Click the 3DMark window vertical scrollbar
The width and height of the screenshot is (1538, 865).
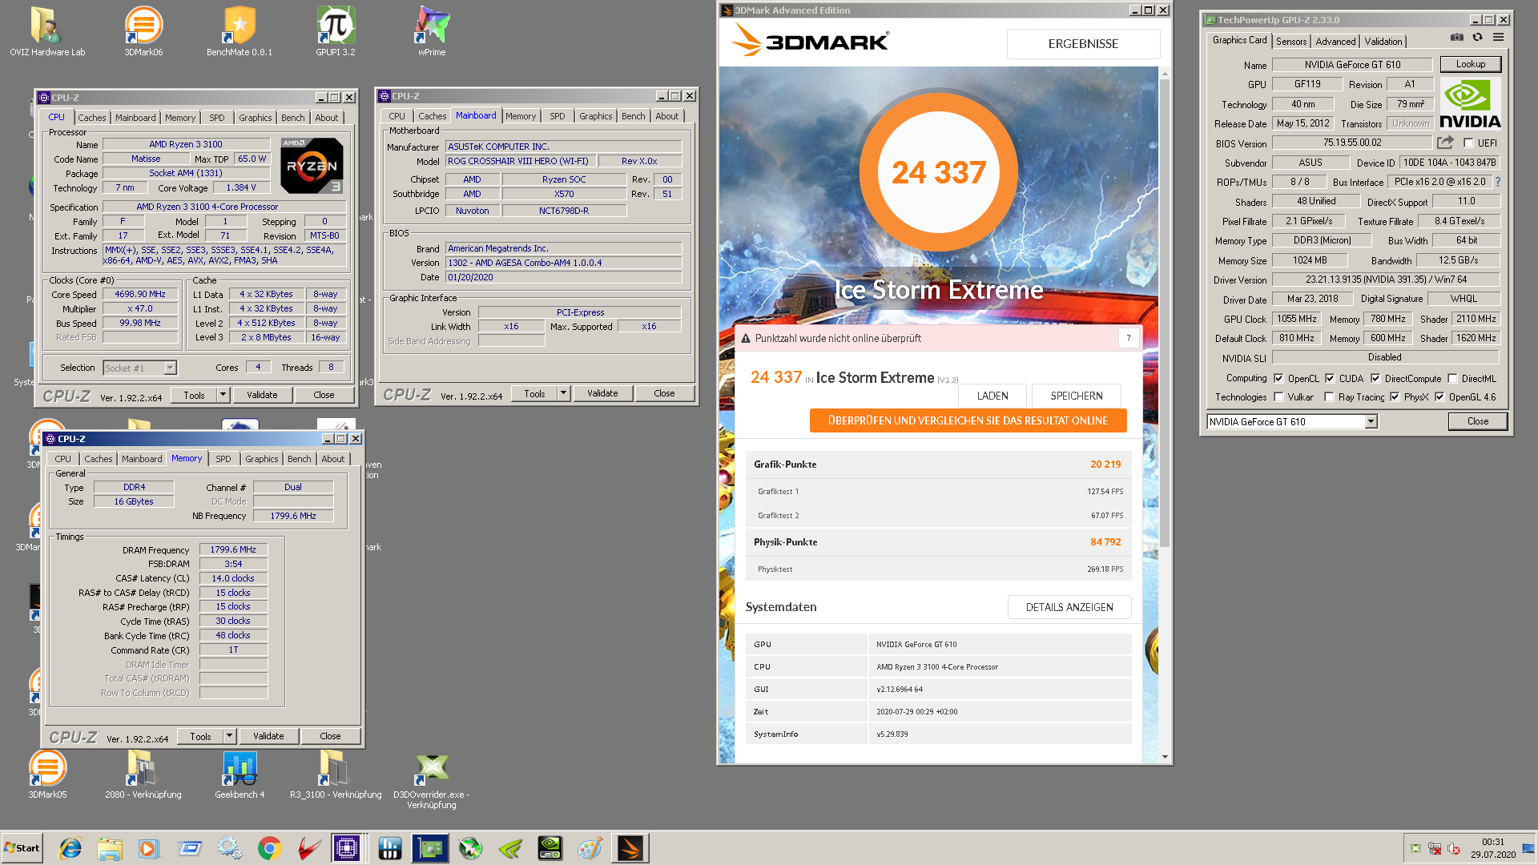coord(1165,312)
